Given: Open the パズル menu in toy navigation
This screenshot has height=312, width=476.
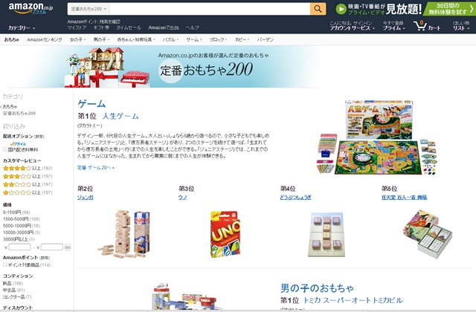Looking at the screenshot, I should pos(170,39).
